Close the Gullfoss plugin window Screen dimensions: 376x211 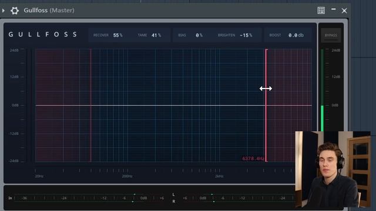344,11
